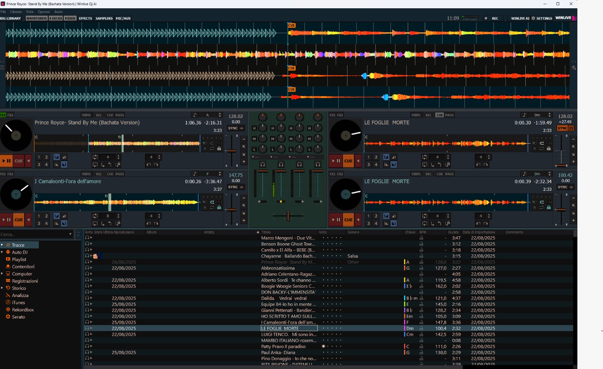Toggle SYNC on the Prince Royce deck
This screenshot has width=603, height=369.
[233, 128]
